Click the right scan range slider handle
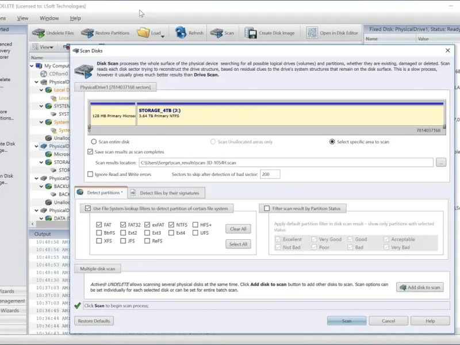This screenshot has height=345, width=460. 444,127
